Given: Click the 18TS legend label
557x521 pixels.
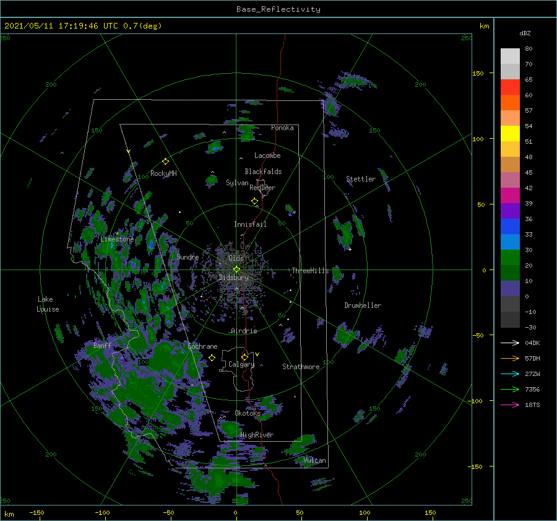Looking at the screenshot, I should 532,405.
